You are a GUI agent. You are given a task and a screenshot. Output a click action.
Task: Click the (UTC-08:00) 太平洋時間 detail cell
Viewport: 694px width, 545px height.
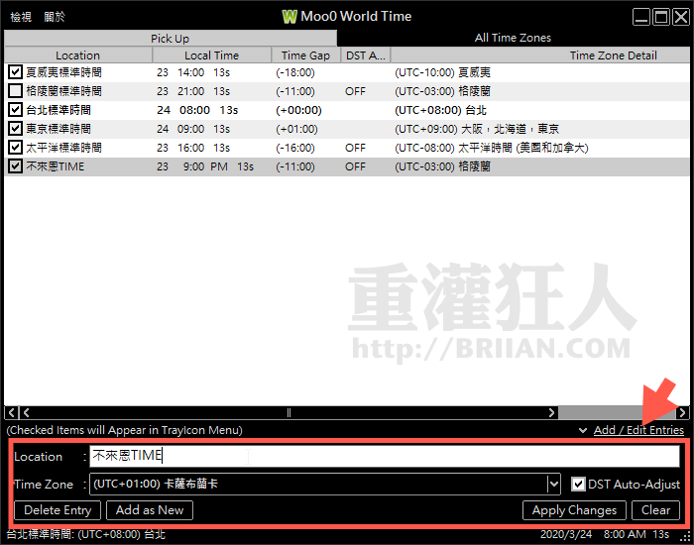pos(492,148)
